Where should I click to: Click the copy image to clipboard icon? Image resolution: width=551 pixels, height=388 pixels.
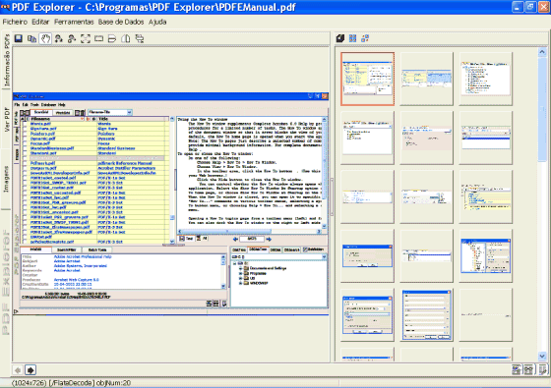(x=31, y=38)
